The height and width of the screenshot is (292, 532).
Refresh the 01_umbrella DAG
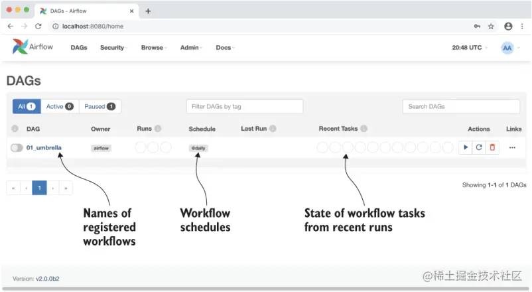(x=479, y=147)
